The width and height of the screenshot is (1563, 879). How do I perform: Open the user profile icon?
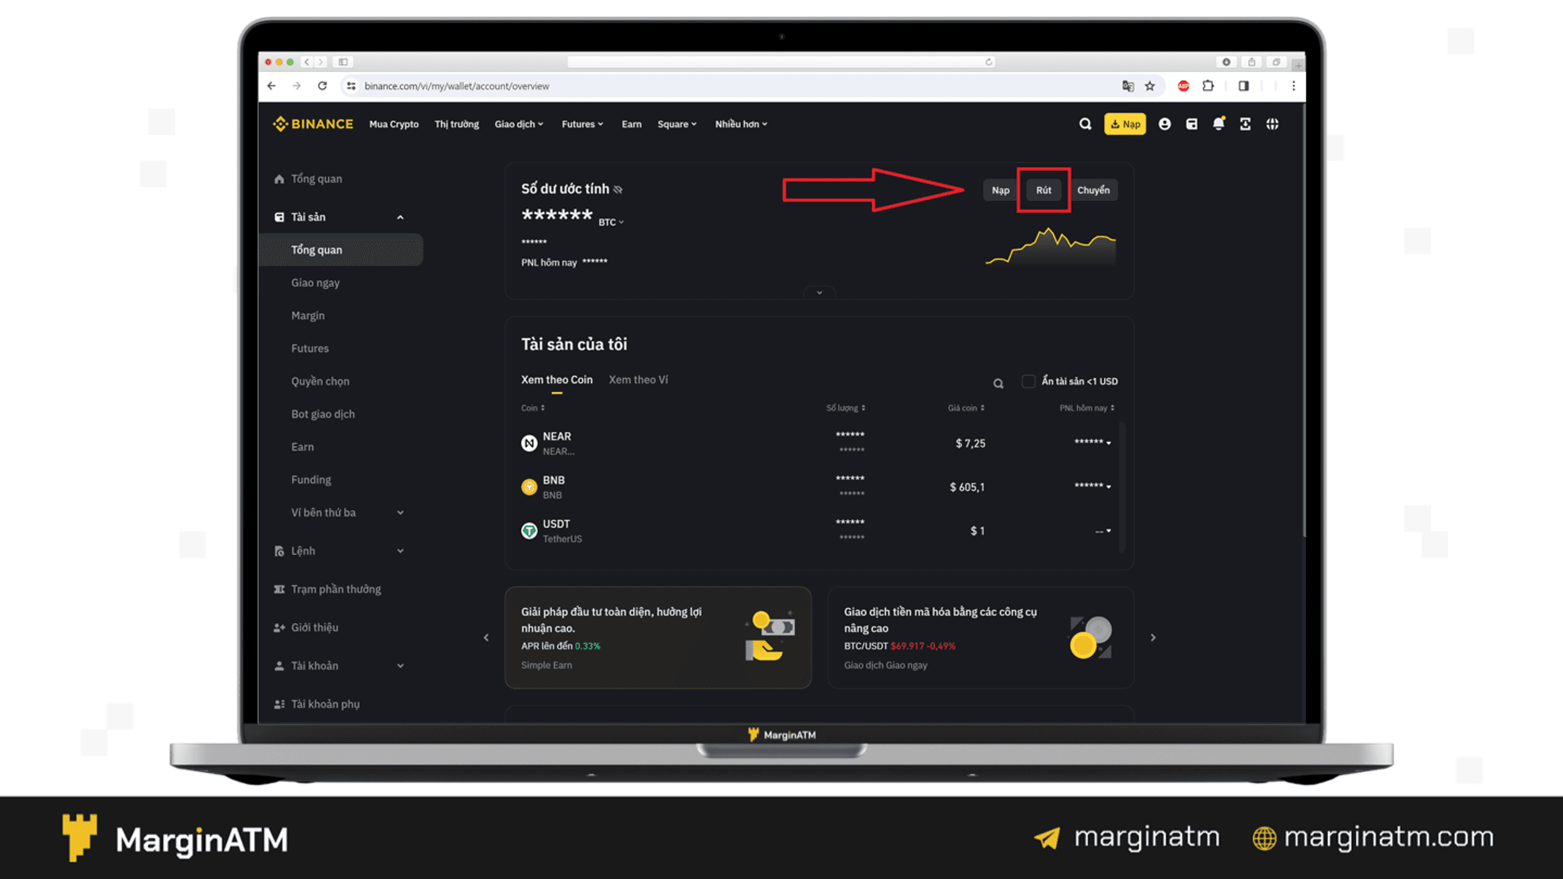(1164, 124)
